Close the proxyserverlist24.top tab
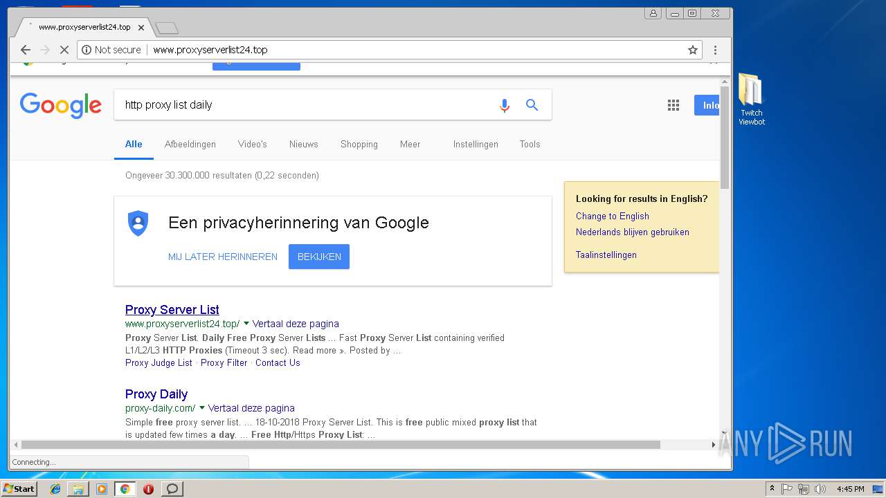Image resolution: width=886 pixels, height=498 pixels. (x=141, y=28)
